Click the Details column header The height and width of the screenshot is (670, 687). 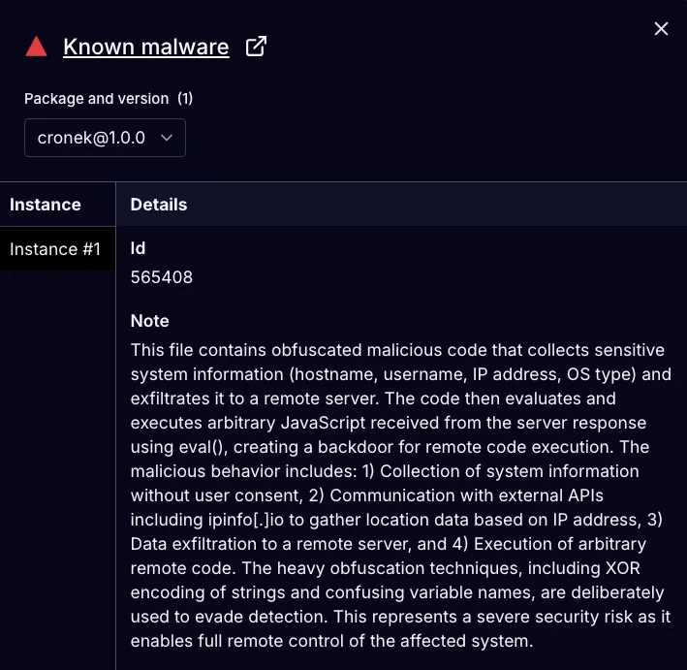pyautogui.click(x=159, y=205)
